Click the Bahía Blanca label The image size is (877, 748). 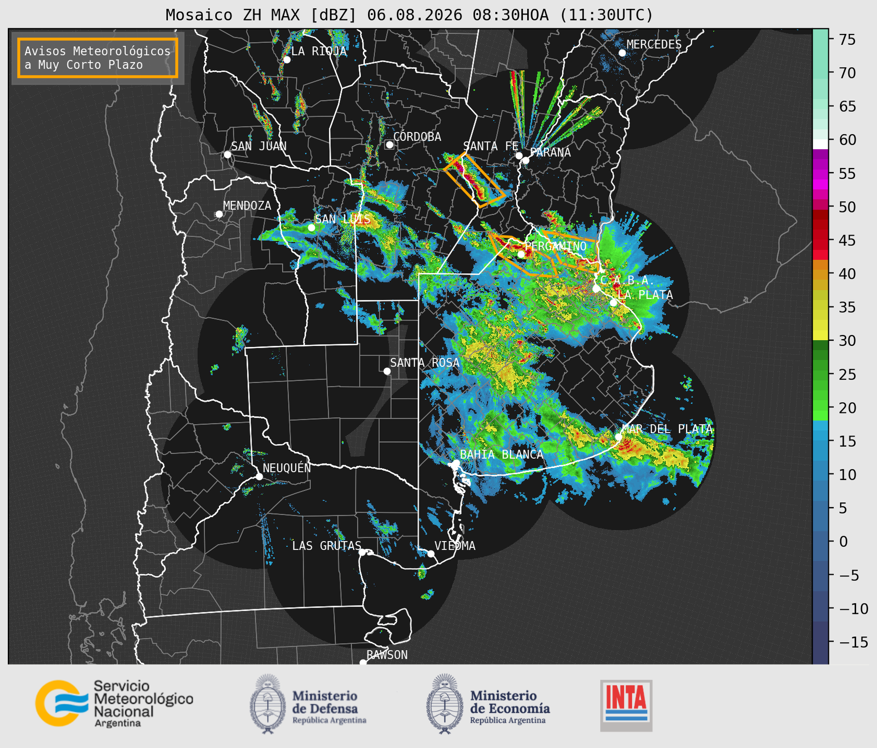pyautogui.click(x=502, y=454)
